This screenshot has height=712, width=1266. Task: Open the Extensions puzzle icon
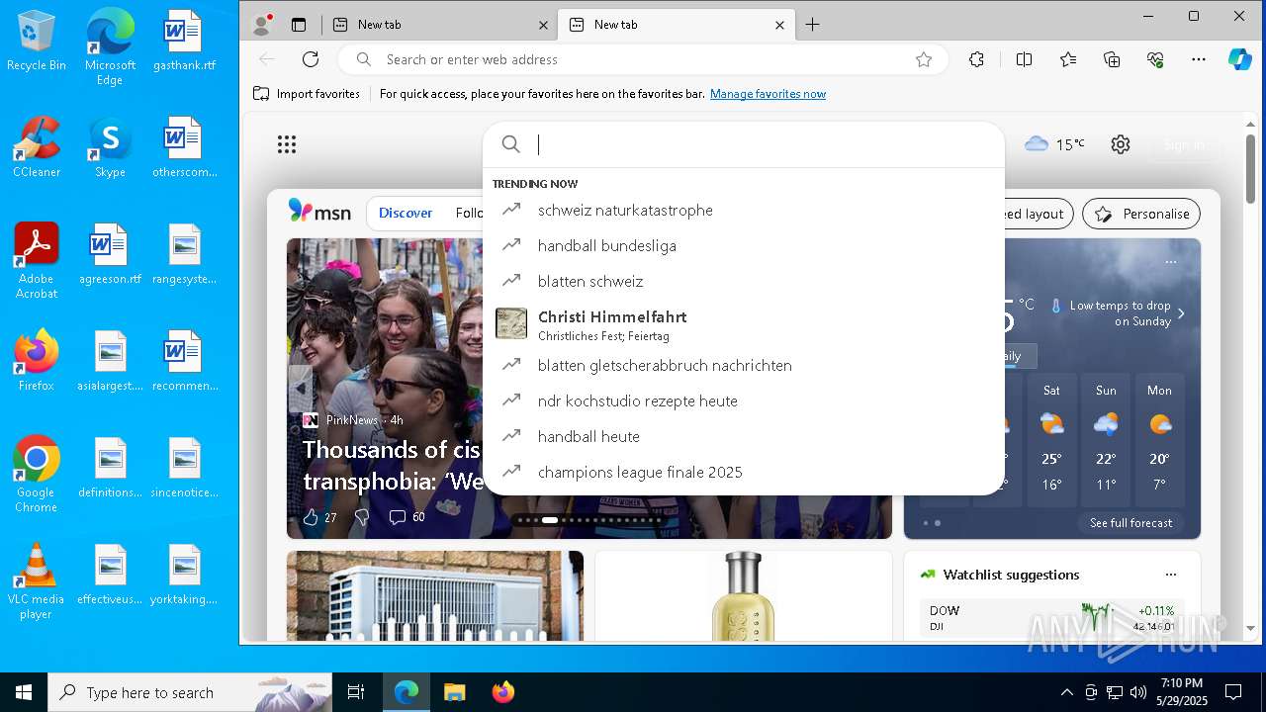point(976,59)
